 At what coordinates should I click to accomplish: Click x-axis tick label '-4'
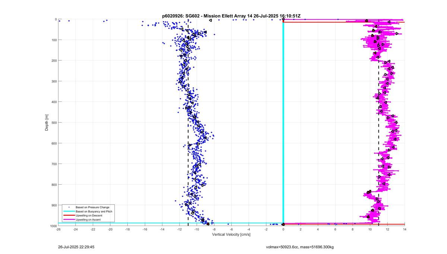click(x=249, y=229)
